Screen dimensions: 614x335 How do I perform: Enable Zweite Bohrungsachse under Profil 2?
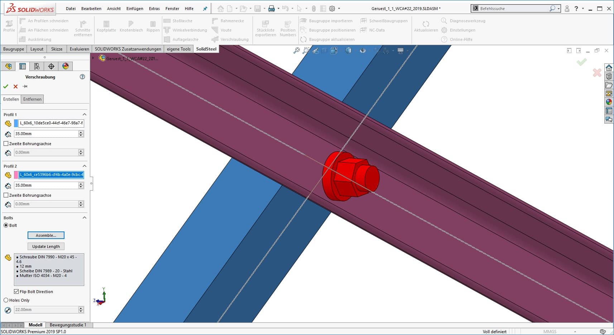[6, 195]
